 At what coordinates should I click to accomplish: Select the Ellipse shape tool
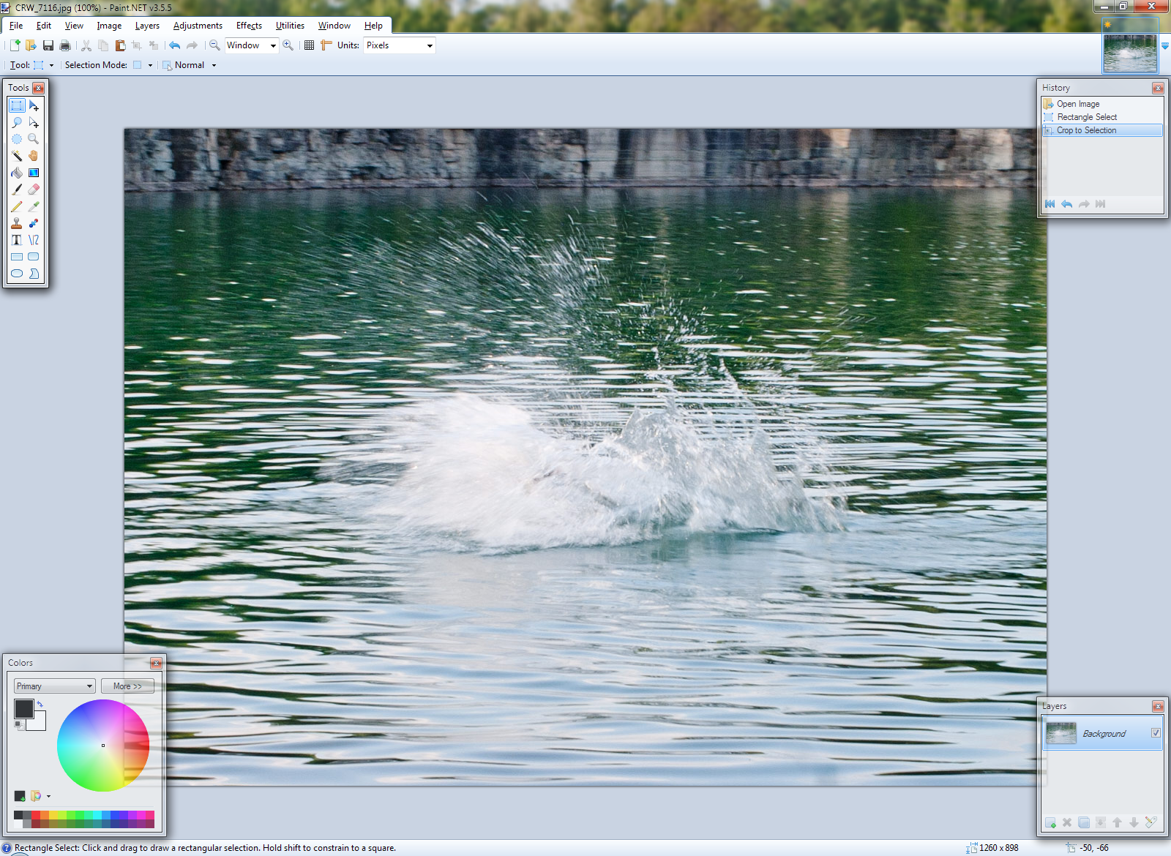(17, 274)
